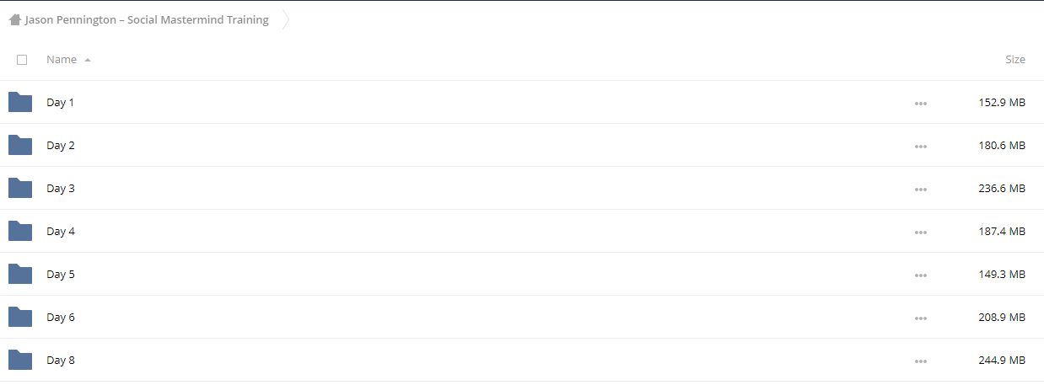Show actions menu for Day 8
Image resolution: width=1044 pixels, height=385 pixels.
921,361
